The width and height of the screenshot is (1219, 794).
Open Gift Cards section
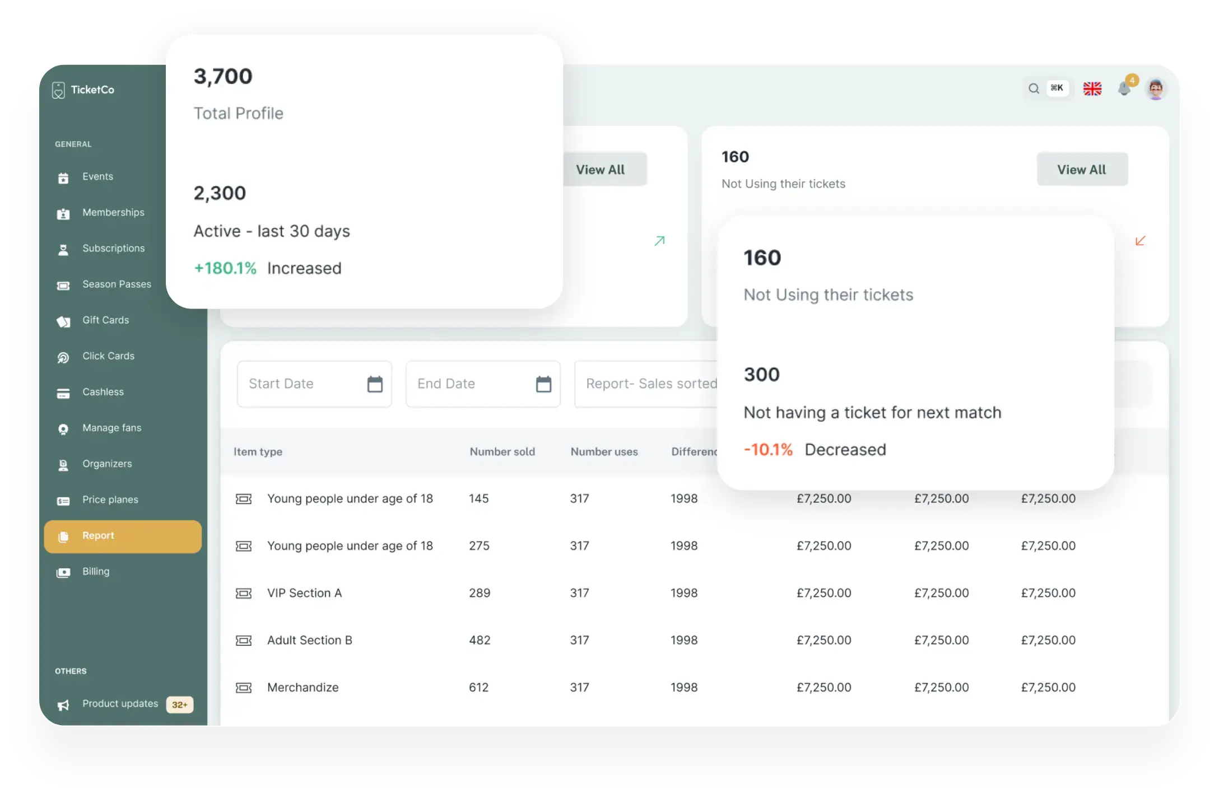[105, 320]
